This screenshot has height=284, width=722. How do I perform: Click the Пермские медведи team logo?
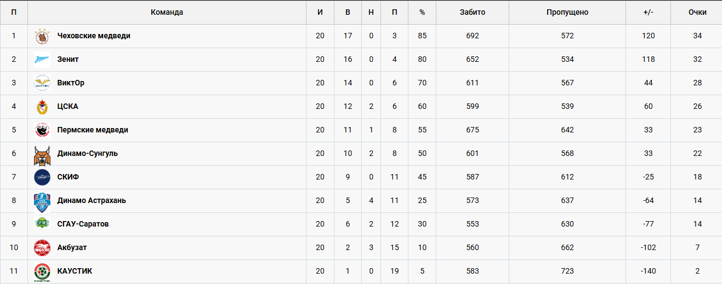[x=42, y=130]
